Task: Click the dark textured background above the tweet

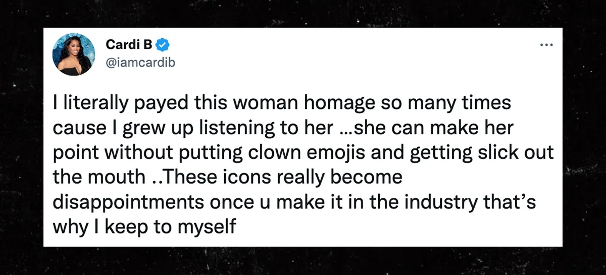Action: 303,14
